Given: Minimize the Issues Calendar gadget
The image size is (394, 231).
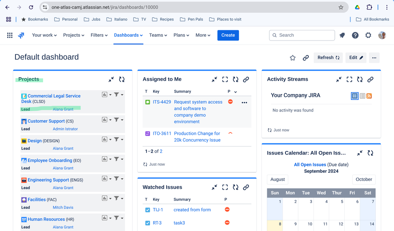Looking at the screenshot, I should [360, 153].
